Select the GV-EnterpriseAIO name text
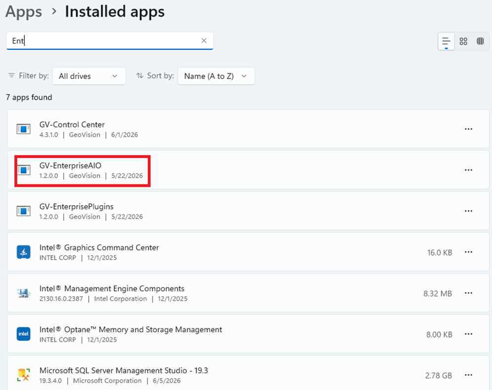492x390 pixels. (70, 165)
